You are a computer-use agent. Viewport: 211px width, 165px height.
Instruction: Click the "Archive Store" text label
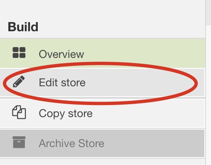71,143
